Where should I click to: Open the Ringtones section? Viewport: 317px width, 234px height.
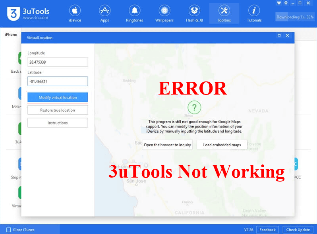(x=134, y=14)
